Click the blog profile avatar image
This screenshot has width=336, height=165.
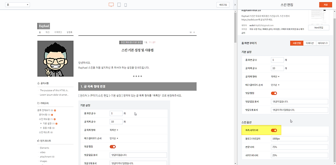pos(55,59)
